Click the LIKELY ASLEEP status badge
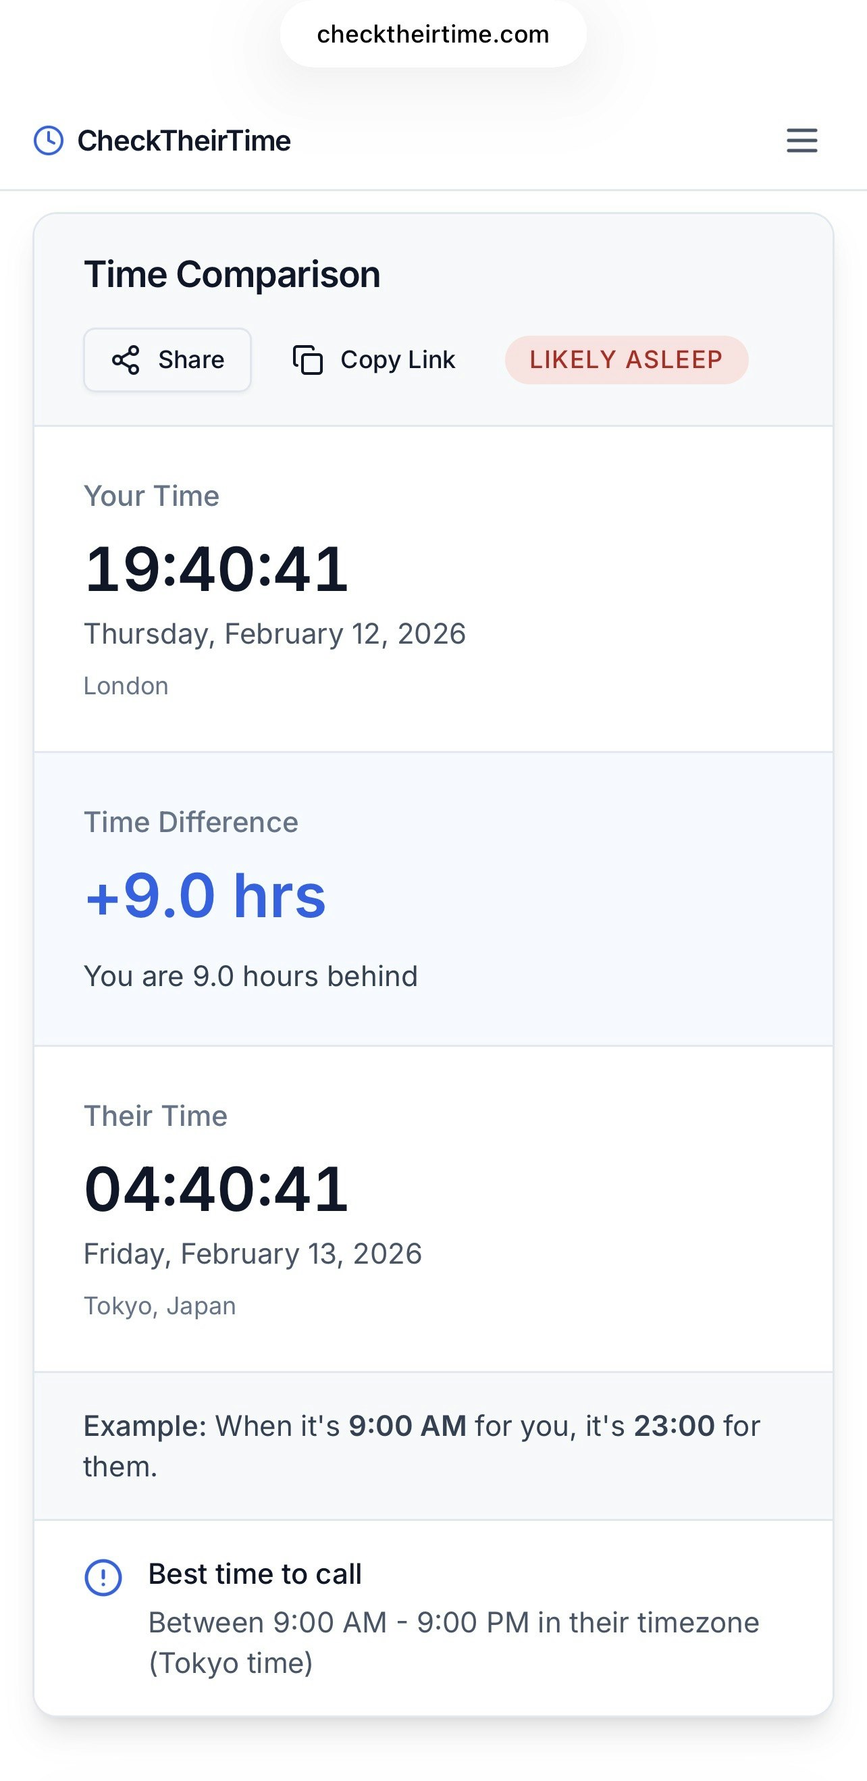The width and height of the screenshot is (867, 1781). pos(627,359)
